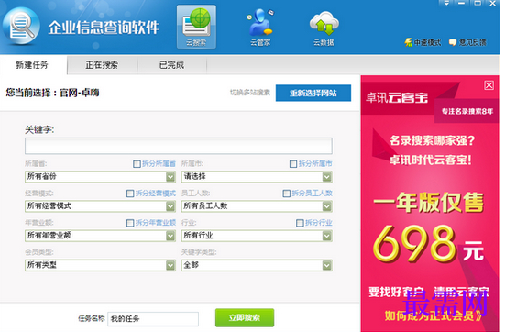Open the title bar dropdown menu icon
This screenshot has height=332, width=505.
click(x=446, y=4)
